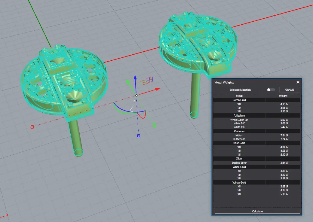Click the green scale handle square
The image size is (313, 222).
tap(154, 125)
